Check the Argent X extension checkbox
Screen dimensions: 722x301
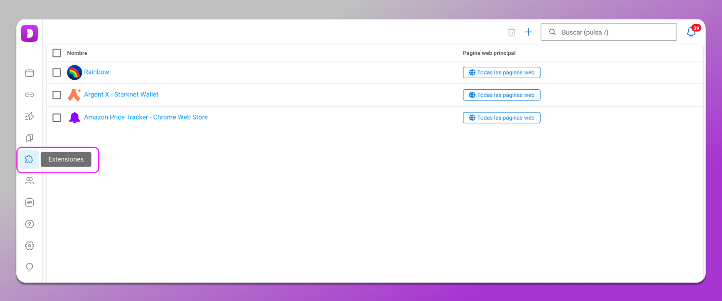(x=57, y=95)
